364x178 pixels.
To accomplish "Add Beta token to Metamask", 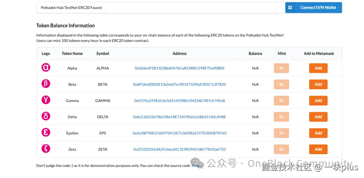I will point(318,85).
